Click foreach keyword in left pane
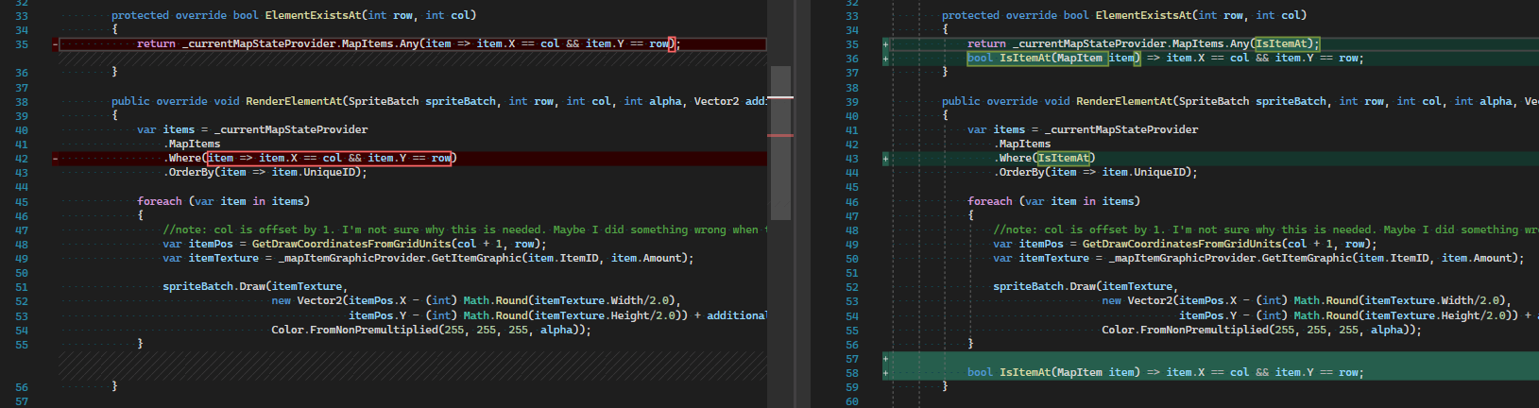The height and width of the screenshot is (408, 1539). point(160,201)
